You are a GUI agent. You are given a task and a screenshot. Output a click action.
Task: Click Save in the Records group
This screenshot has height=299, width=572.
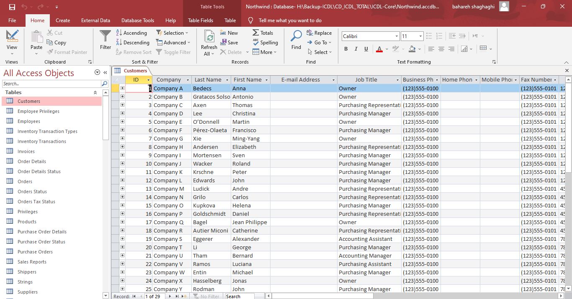[229, 42]
